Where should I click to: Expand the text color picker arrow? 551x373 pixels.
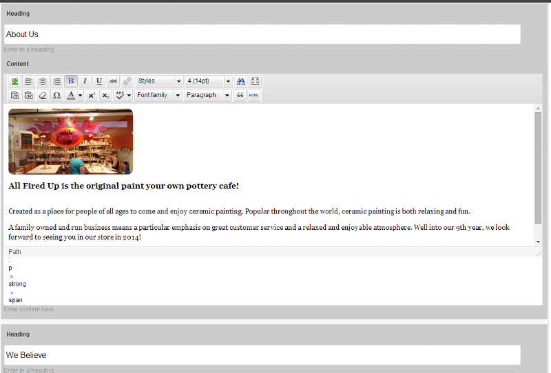click(80, 95)
